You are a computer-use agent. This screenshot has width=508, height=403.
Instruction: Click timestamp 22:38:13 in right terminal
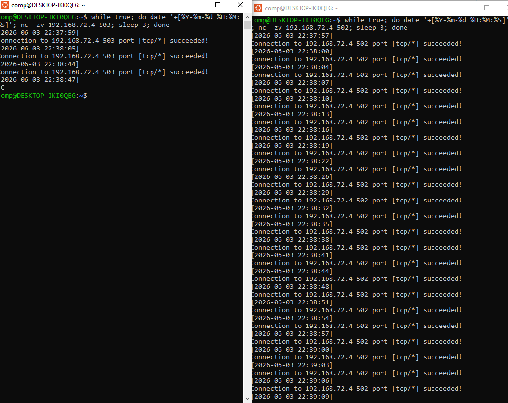(292, 114)
